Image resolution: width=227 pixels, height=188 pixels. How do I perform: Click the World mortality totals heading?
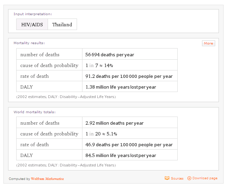coord(34,112)
